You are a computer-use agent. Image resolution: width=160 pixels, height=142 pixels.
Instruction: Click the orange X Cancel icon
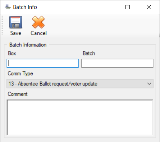[38, 22]
